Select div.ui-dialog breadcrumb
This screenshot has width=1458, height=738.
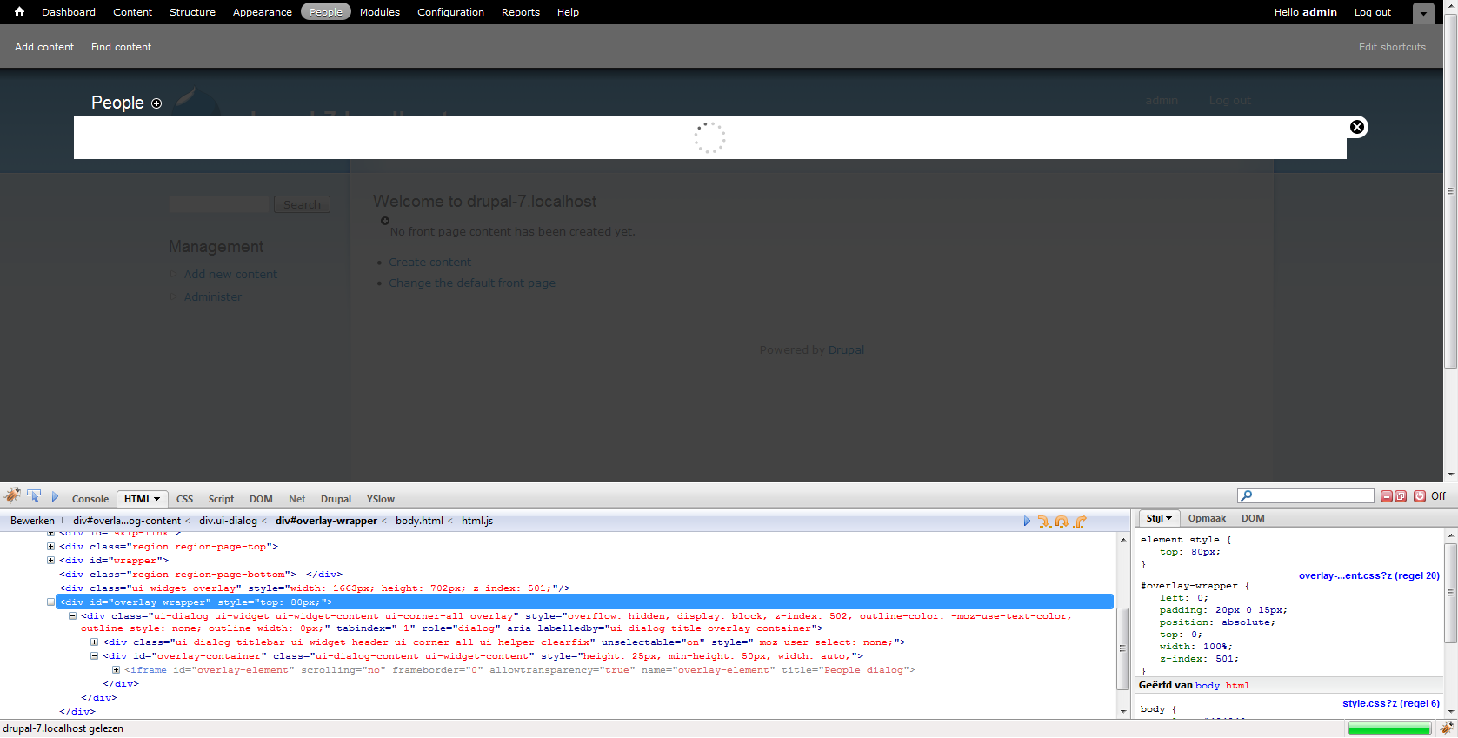(x=228, y=521)
